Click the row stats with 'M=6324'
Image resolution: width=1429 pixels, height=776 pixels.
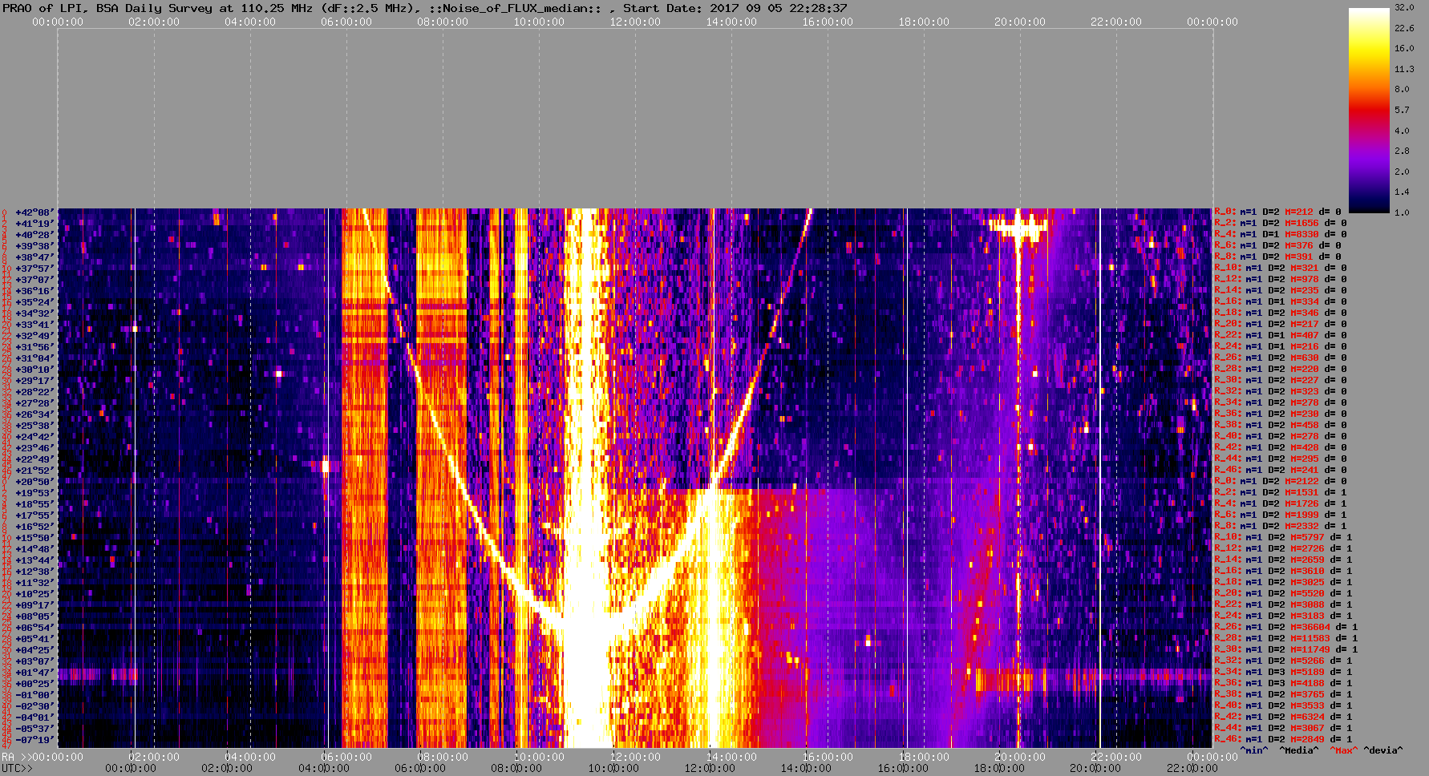[1283, 717]
